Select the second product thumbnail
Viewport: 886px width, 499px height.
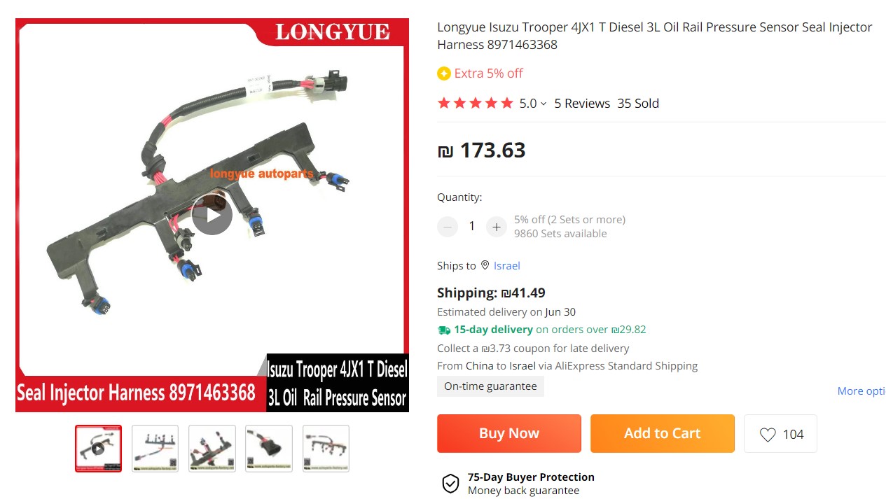(155, 449)
